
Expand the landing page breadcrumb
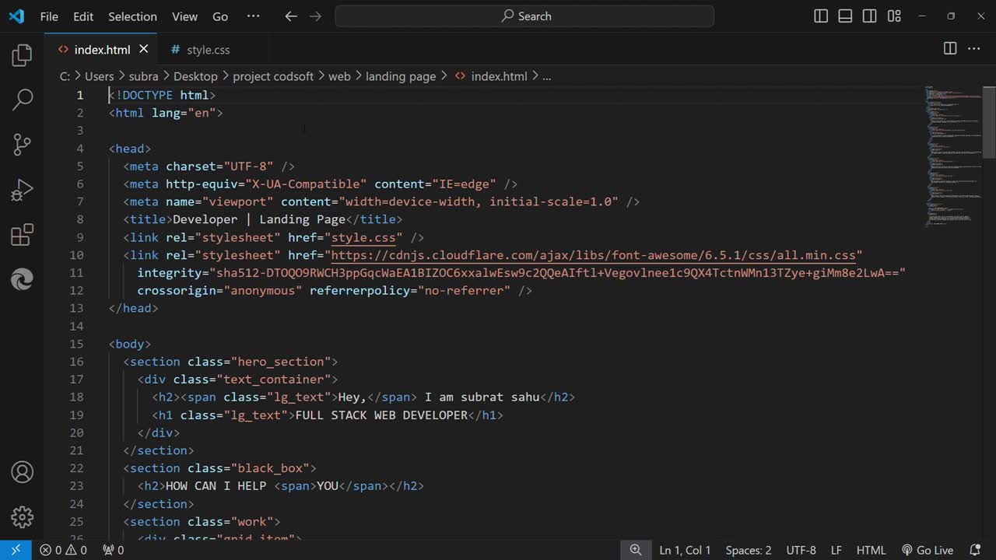(401, 76)
